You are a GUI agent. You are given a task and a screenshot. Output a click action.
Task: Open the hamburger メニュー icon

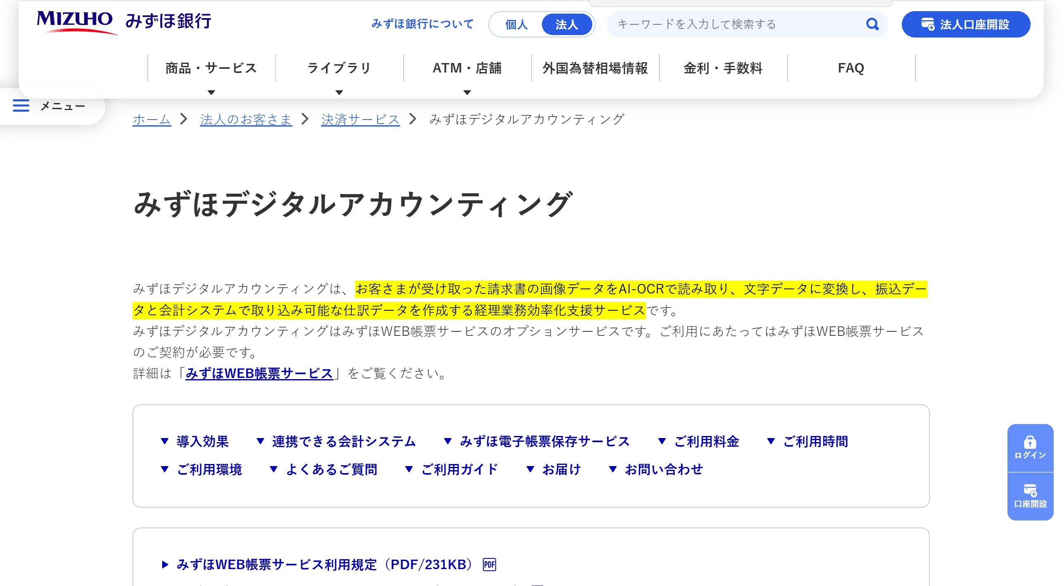[21, 105]
